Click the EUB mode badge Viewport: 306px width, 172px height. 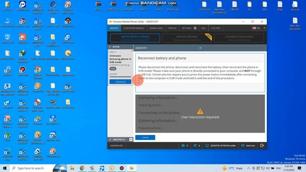113,69
